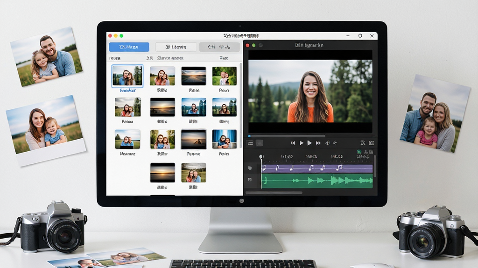This screenshot has width=478, height=268.
Task: Click the circular crosshair icon after fast-forward
Action: [x=327, y=143]
